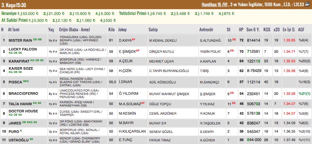The image size is (312, 144).
Task: Click best time 1.35.98
Action: 289,71
